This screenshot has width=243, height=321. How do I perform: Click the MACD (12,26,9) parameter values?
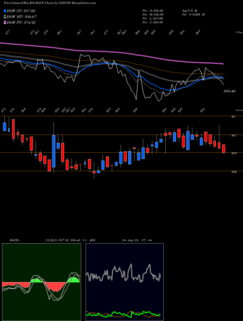click(x=66, y=240)
